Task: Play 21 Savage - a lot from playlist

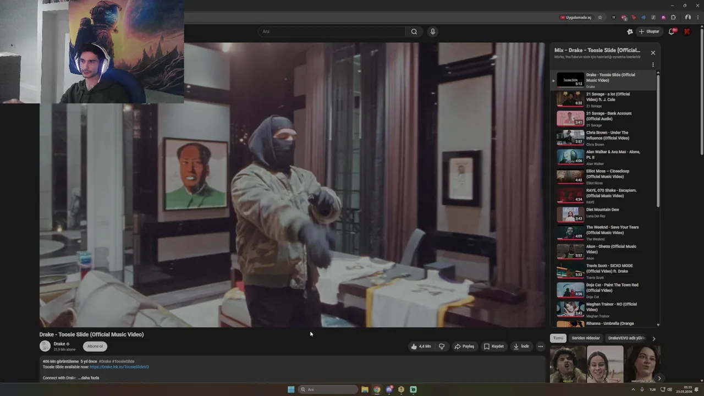Action: tap(603, 99)
